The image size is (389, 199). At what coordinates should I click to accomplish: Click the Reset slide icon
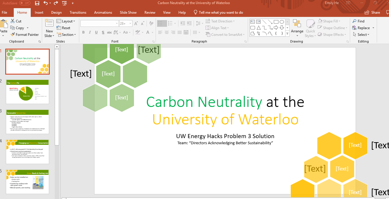click(58, 28)
